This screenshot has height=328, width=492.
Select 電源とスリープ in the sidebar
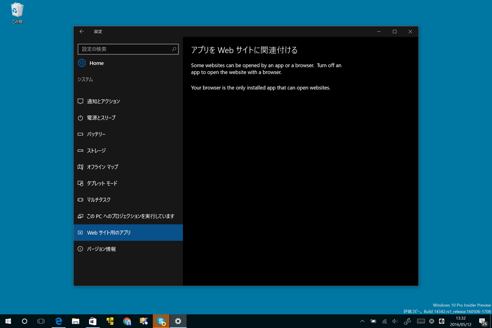point(128,118)
